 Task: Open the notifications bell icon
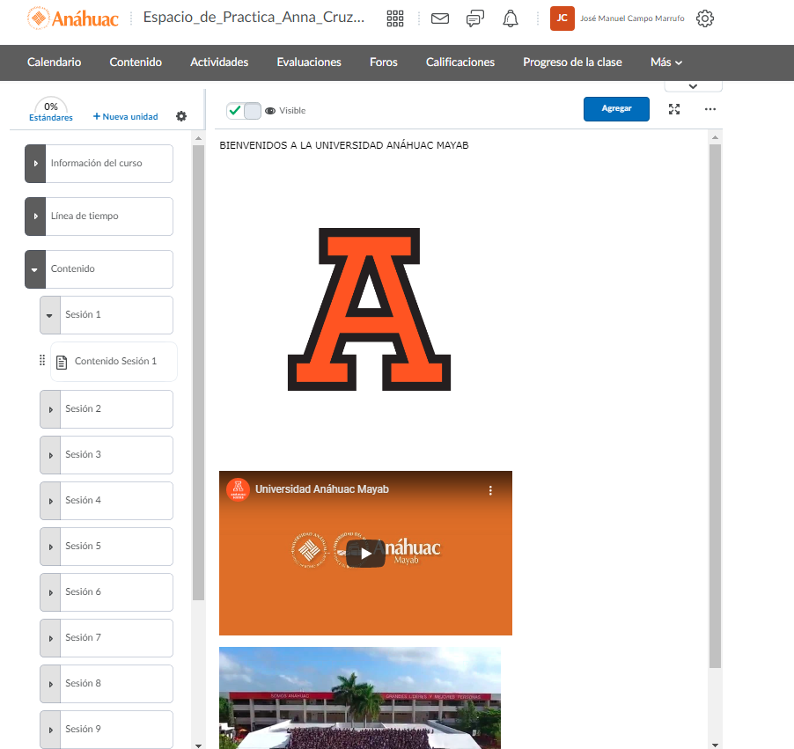(x=511, y=18)
